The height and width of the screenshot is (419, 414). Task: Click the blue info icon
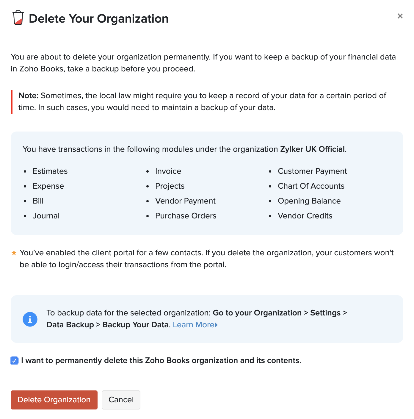coord(30,319)
